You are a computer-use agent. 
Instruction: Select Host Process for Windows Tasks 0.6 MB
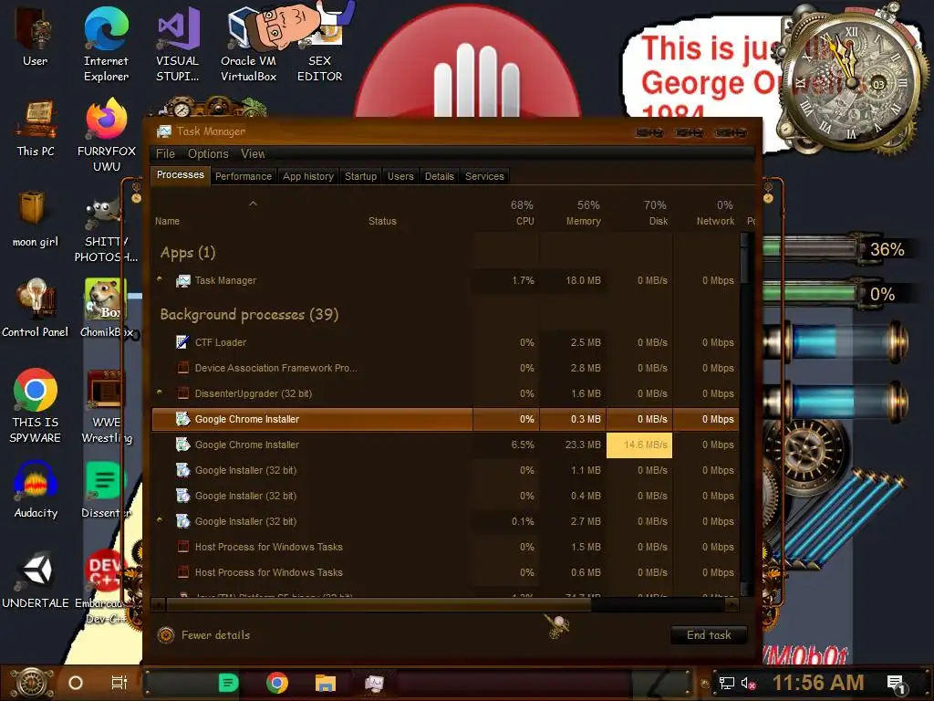pyautogui.click(x=445, y=573)
